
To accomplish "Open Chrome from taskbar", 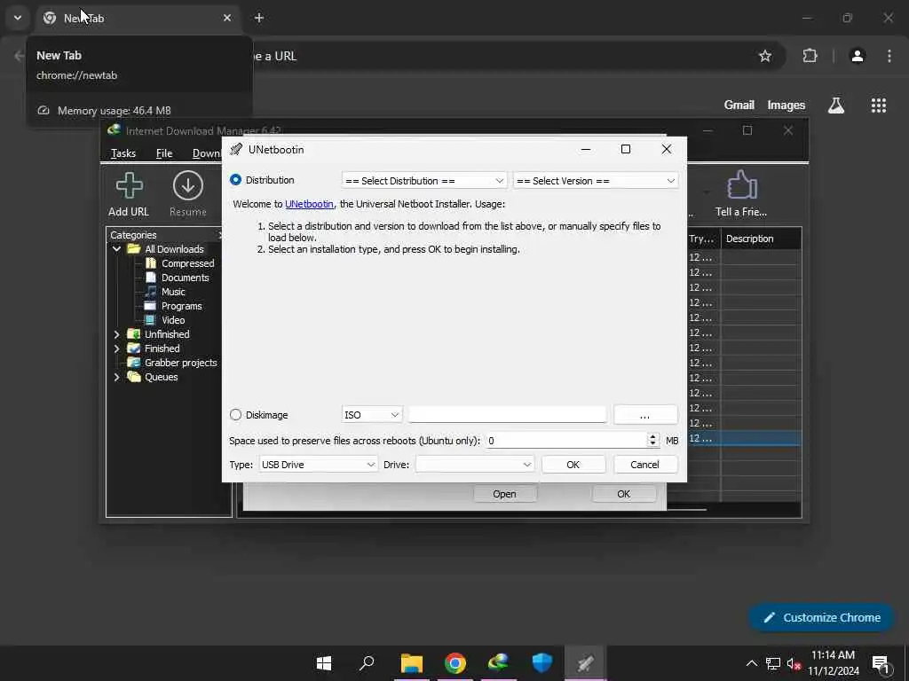I will (455, 663).
